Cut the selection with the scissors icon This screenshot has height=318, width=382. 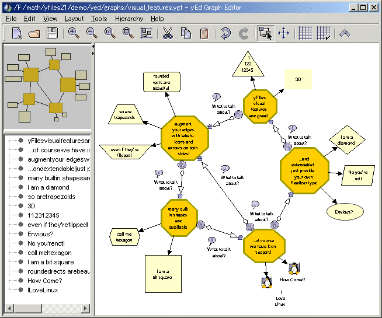click(x=168, y=33)
